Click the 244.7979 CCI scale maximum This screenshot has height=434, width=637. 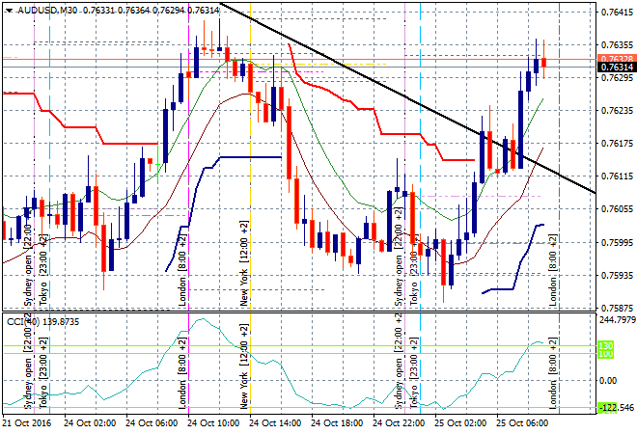click(617, 320)
